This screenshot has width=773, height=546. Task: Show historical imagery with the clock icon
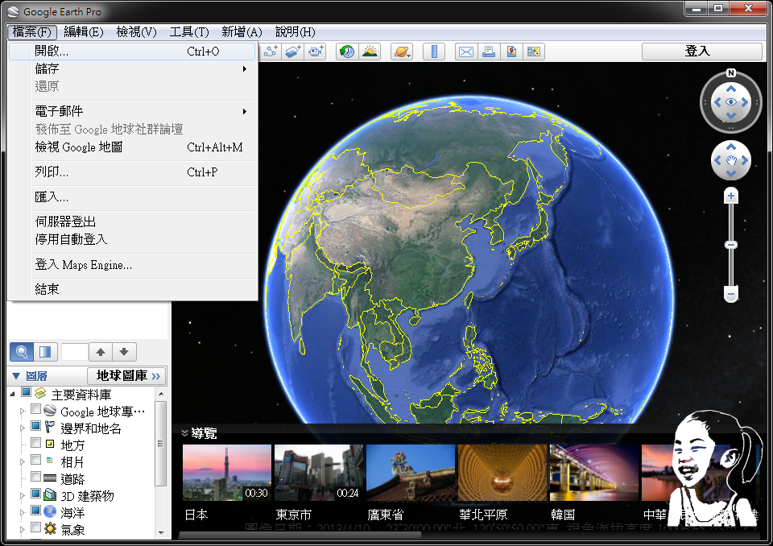(x=347, y=52)
